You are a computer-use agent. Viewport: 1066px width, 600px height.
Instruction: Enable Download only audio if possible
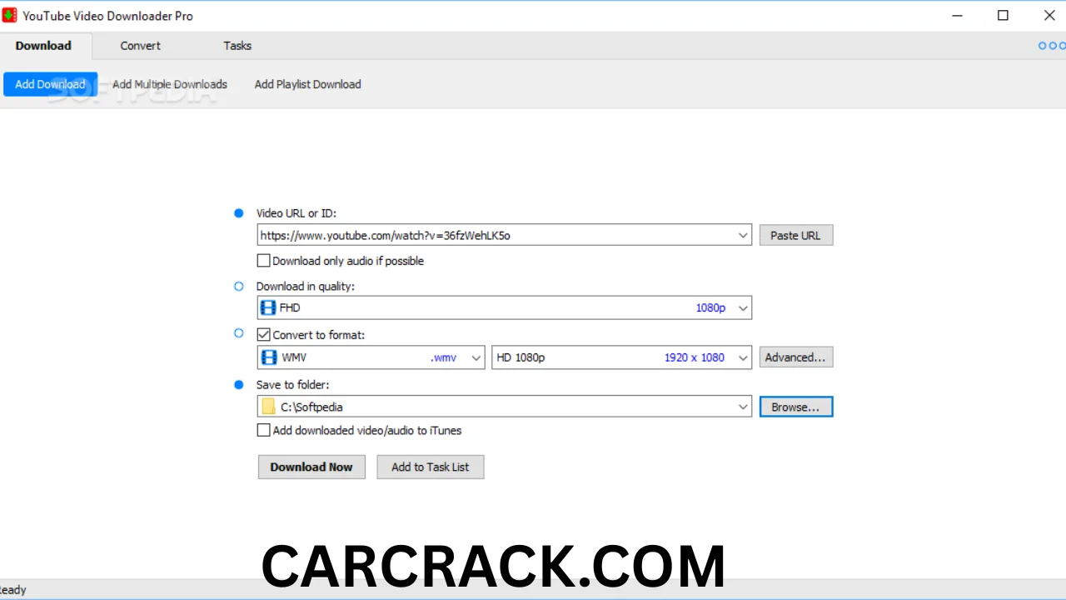(x=264, y=261)
